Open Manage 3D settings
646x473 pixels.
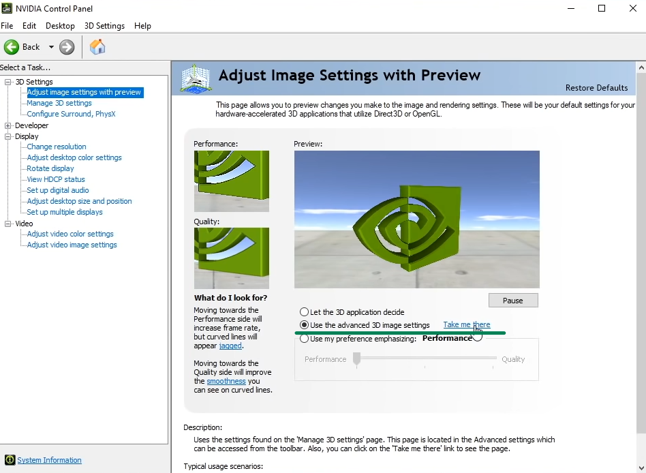[59, 103]
